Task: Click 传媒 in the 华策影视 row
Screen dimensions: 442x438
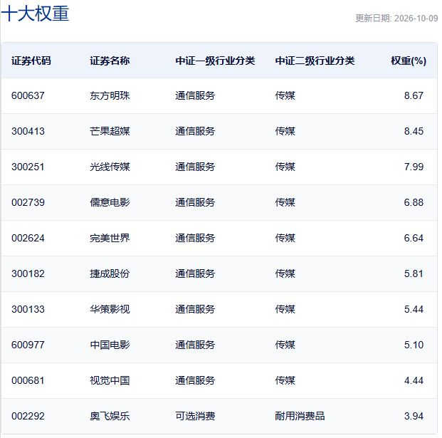Action: pyautogui.click(x=285, y=309)
